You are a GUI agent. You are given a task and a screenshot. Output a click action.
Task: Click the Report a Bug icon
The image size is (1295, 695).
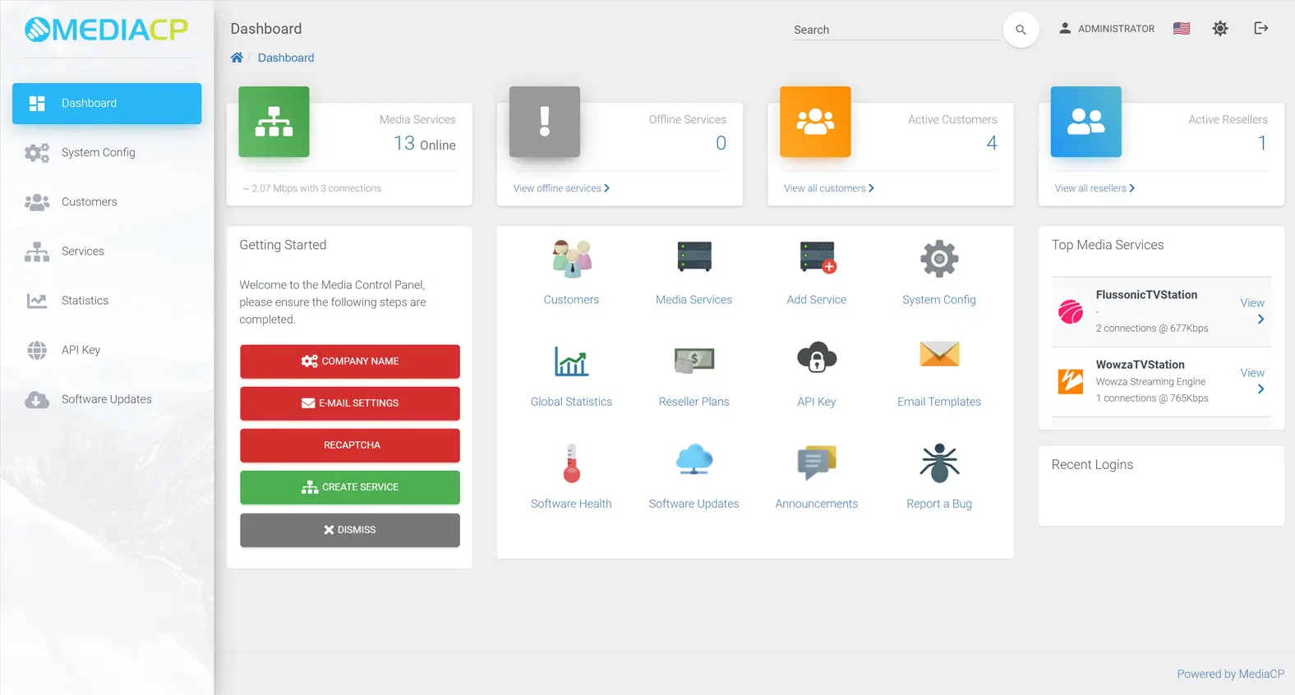point(938,463)
